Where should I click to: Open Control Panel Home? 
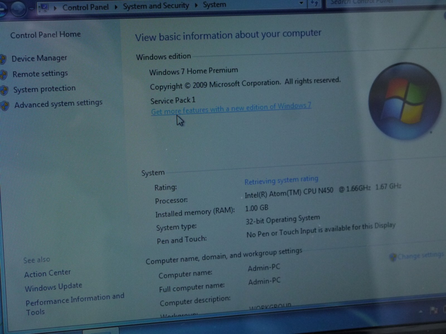pos(45,35)
